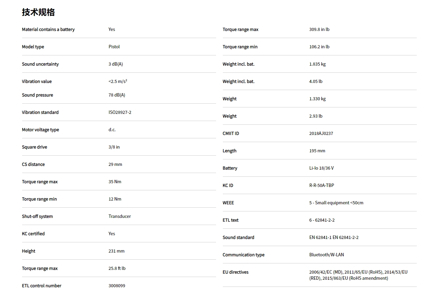Click the "Bluetooth/W-LAN" communication type value

pyautogui.click(x=327, y=255)
